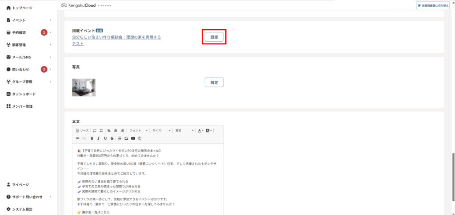Open the 自分らしい住まい作り相談会 event link
Image resolution: width=455 pixels, height=215 pixels.
(x=116, y=37)
